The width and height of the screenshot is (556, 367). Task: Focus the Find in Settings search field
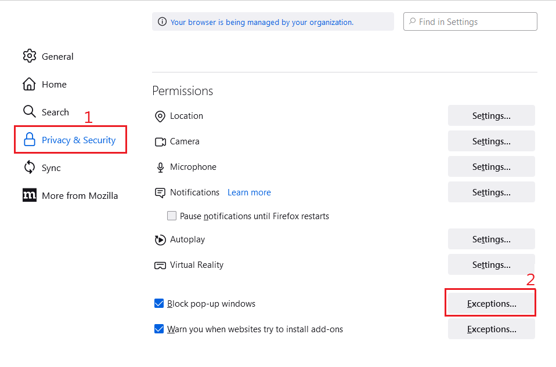[476, 22]
